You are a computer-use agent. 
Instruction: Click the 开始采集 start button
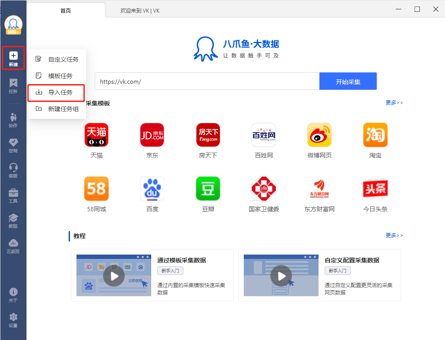point(348,82)
